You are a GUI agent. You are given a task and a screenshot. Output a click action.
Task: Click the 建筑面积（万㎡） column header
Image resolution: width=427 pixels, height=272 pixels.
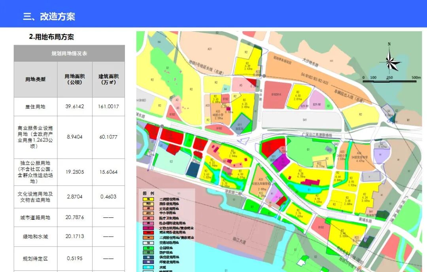[108, 79]
